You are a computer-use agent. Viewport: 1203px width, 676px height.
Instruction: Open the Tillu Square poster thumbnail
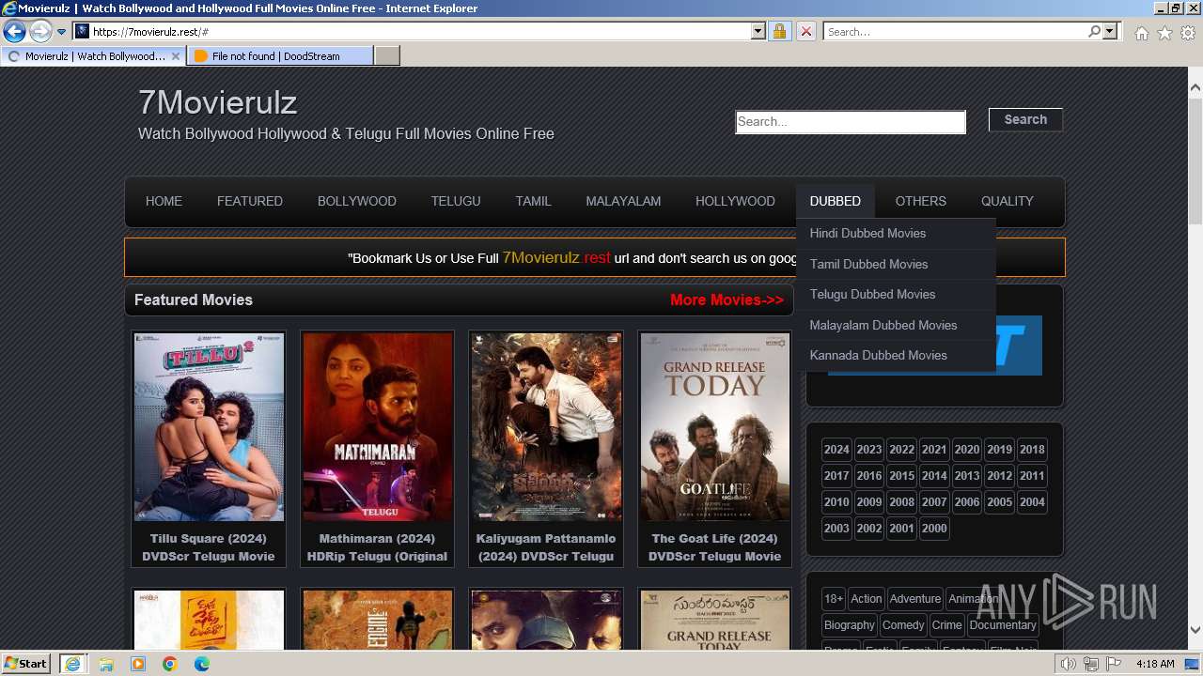(x=209, y=427)
